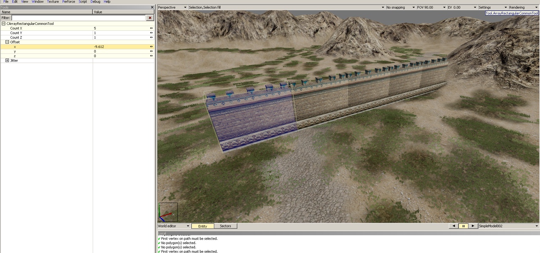Click the Offset x spinner arrows
Image resolution: width=540 pixels, height=253 pixels.
click(x=151, y=47)
